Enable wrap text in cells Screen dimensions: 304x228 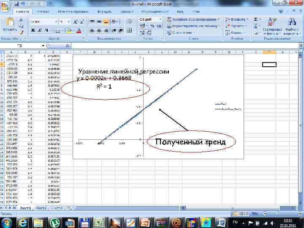(x=129, y=22)
